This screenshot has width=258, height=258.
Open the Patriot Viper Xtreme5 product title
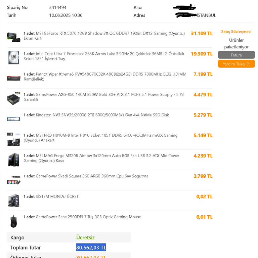tap(105, 77)
